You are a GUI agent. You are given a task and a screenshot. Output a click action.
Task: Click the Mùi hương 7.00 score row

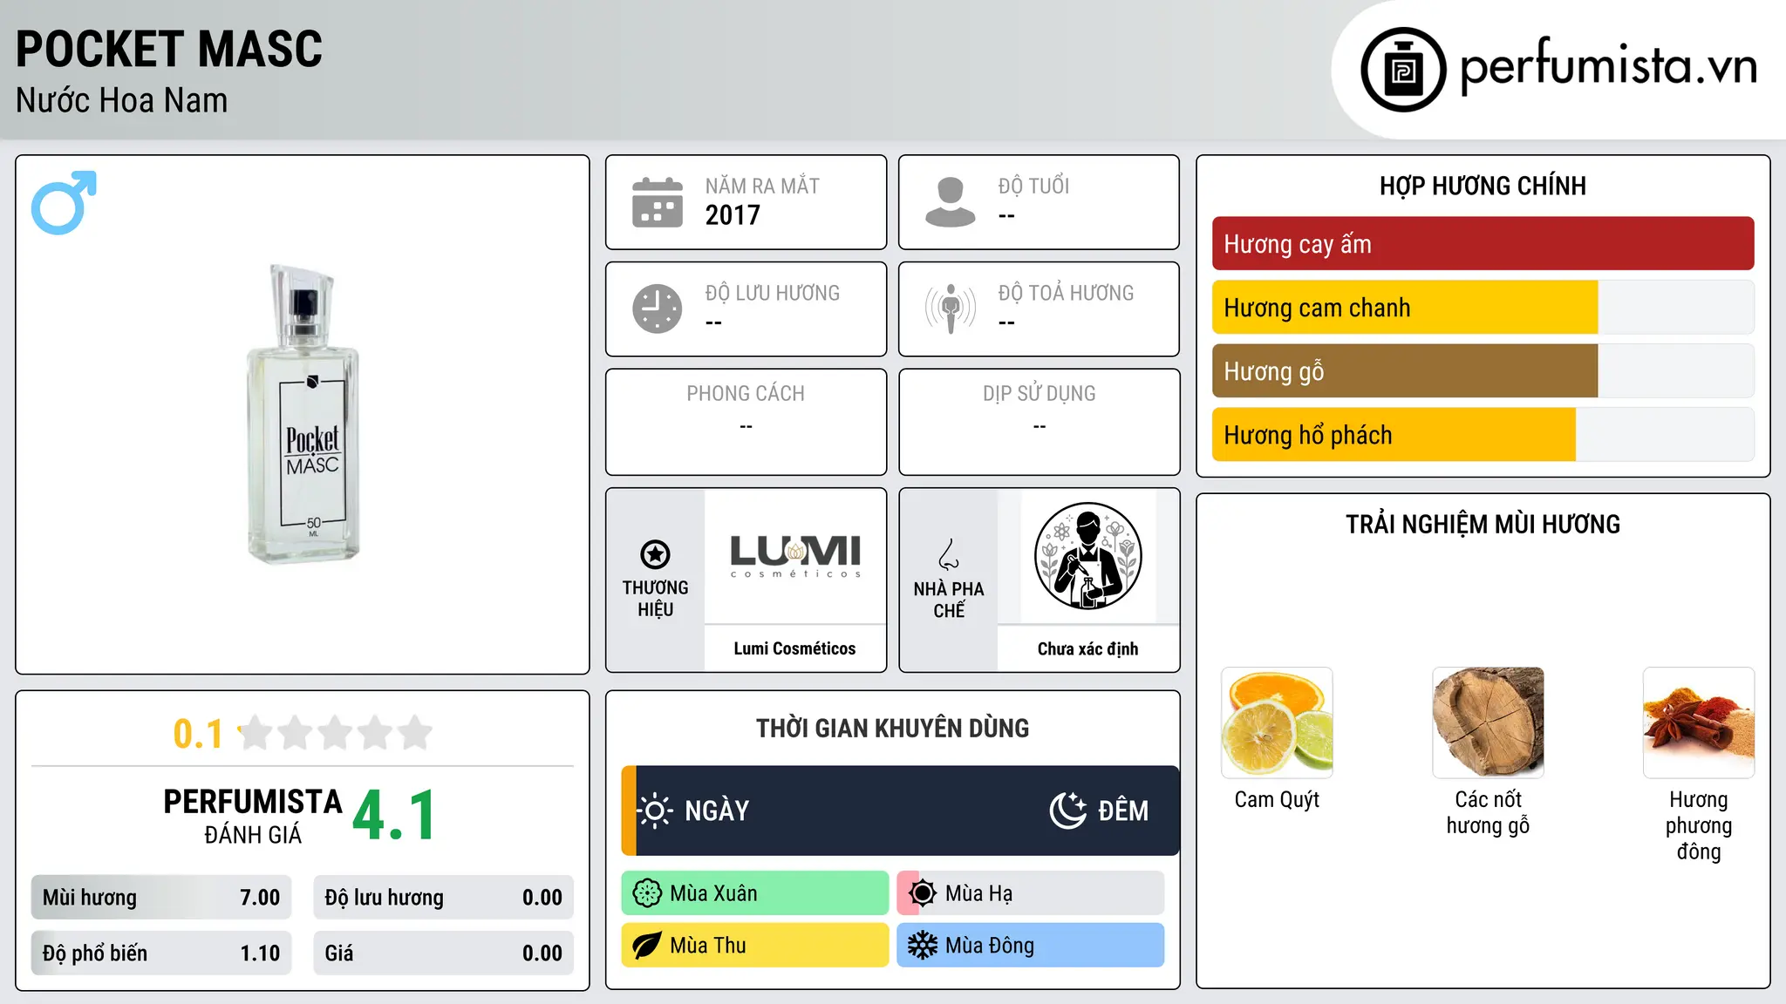point(161,898)
